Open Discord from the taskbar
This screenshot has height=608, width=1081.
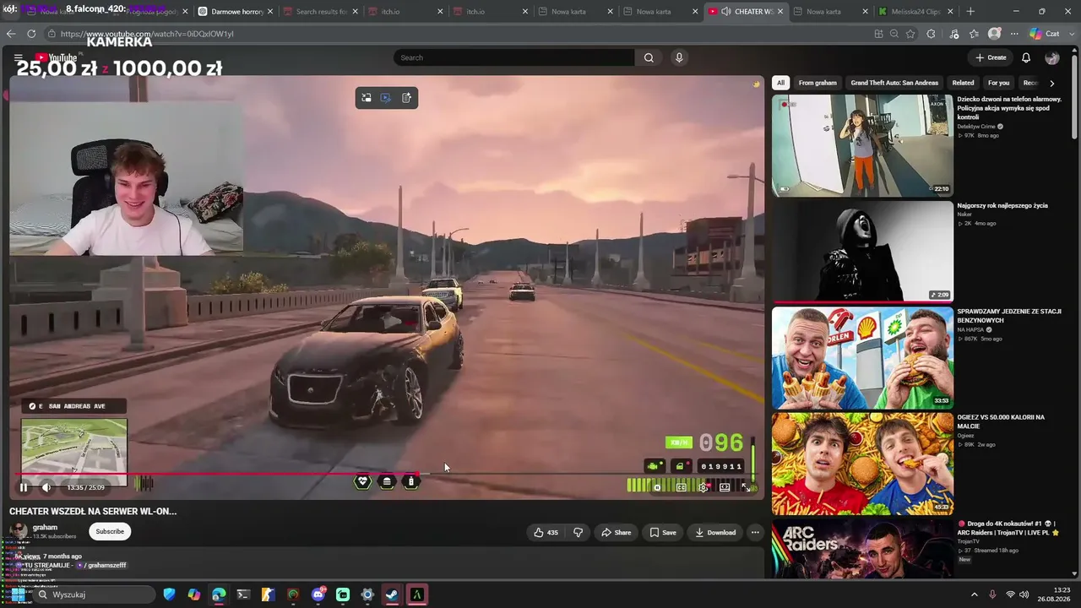click(318, 594)
